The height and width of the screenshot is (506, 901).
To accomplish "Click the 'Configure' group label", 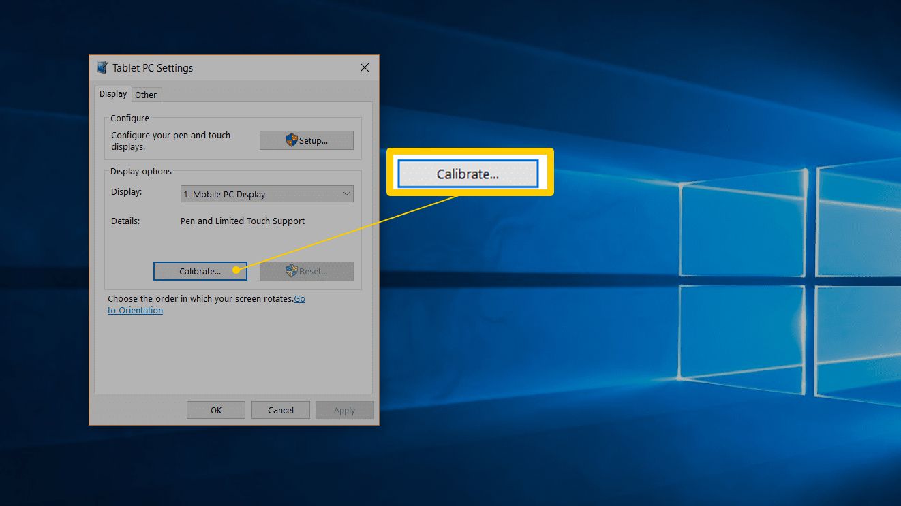I will pyautogui.click(x=129, y=118).
